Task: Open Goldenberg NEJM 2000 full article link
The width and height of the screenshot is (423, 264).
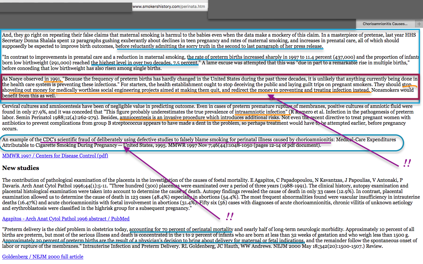Action: pos(43,256)
